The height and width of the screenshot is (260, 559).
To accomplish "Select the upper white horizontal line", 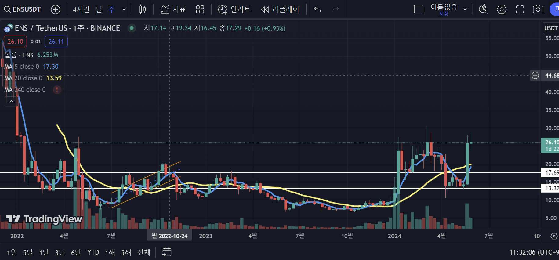I will tap(270, 172).
